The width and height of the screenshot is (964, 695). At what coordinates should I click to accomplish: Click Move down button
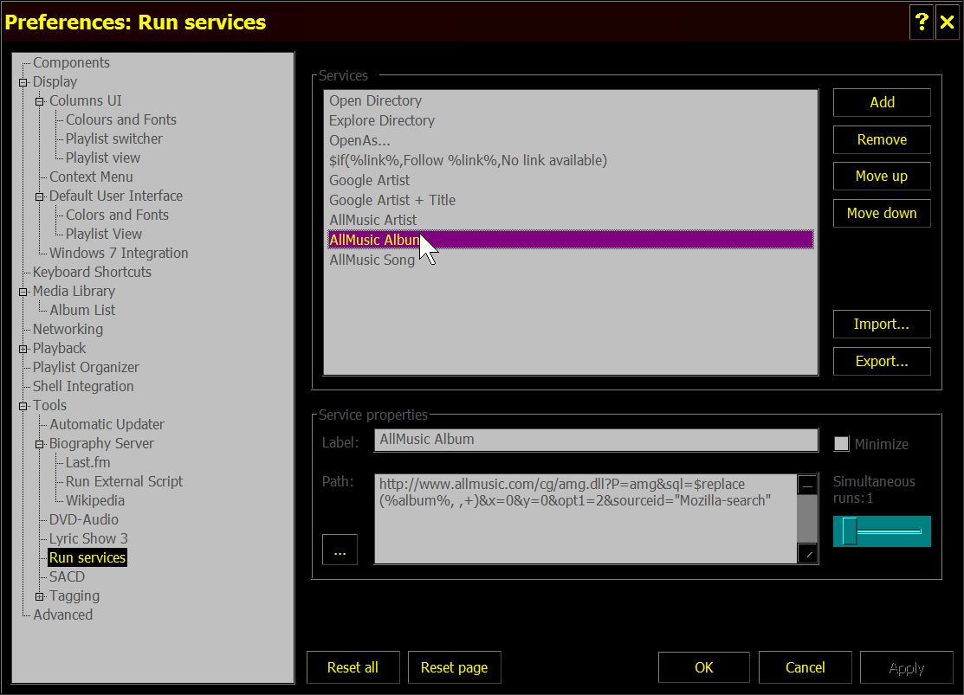[x=882, y=213]
